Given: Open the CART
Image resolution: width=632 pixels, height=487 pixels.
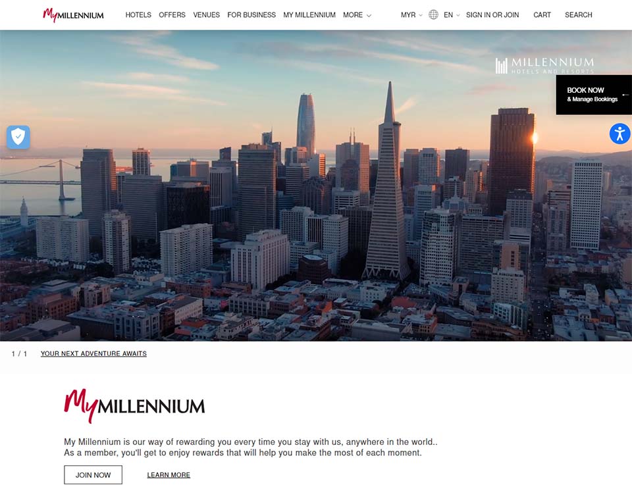Looking at the screenshot, I should (542, 15).
